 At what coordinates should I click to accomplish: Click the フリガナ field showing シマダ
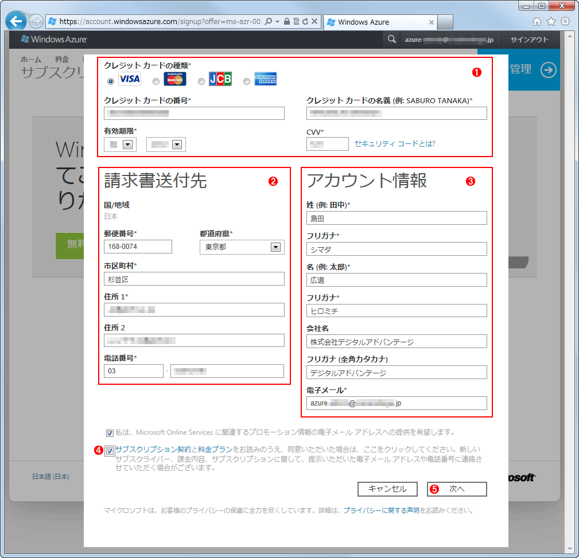pyautogui.click(x=397, y=249)
